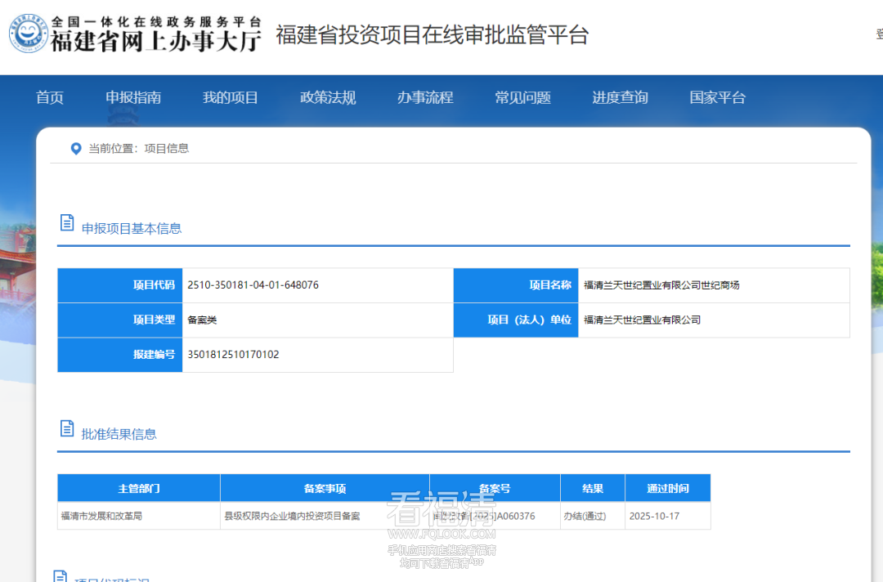The height and width of the screenshot is (582, 883).
Task: Open the 国家平台 navigation item
Action: [x=717, y=97]
